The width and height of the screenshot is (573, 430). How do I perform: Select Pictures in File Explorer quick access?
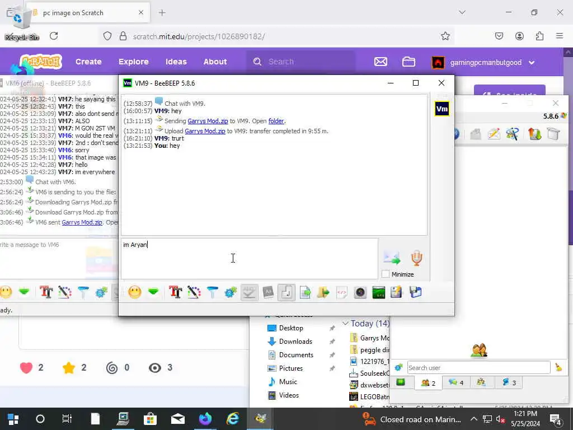[291, 368]
